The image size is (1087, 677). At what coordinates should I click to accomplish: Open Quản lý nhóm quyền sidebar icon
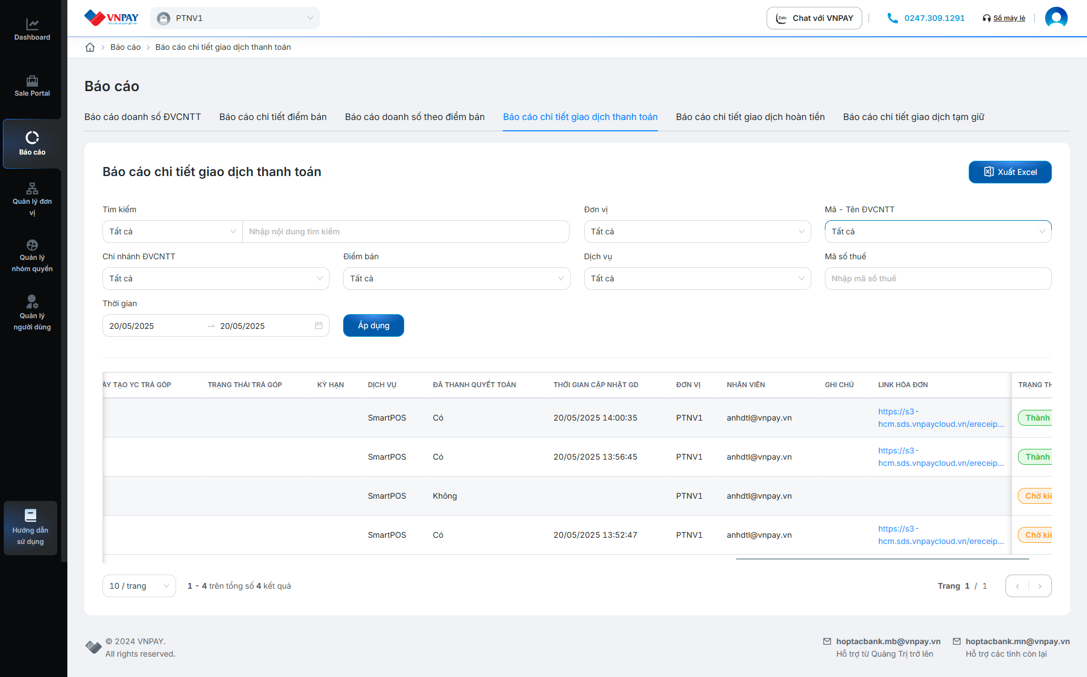[32, 245]
